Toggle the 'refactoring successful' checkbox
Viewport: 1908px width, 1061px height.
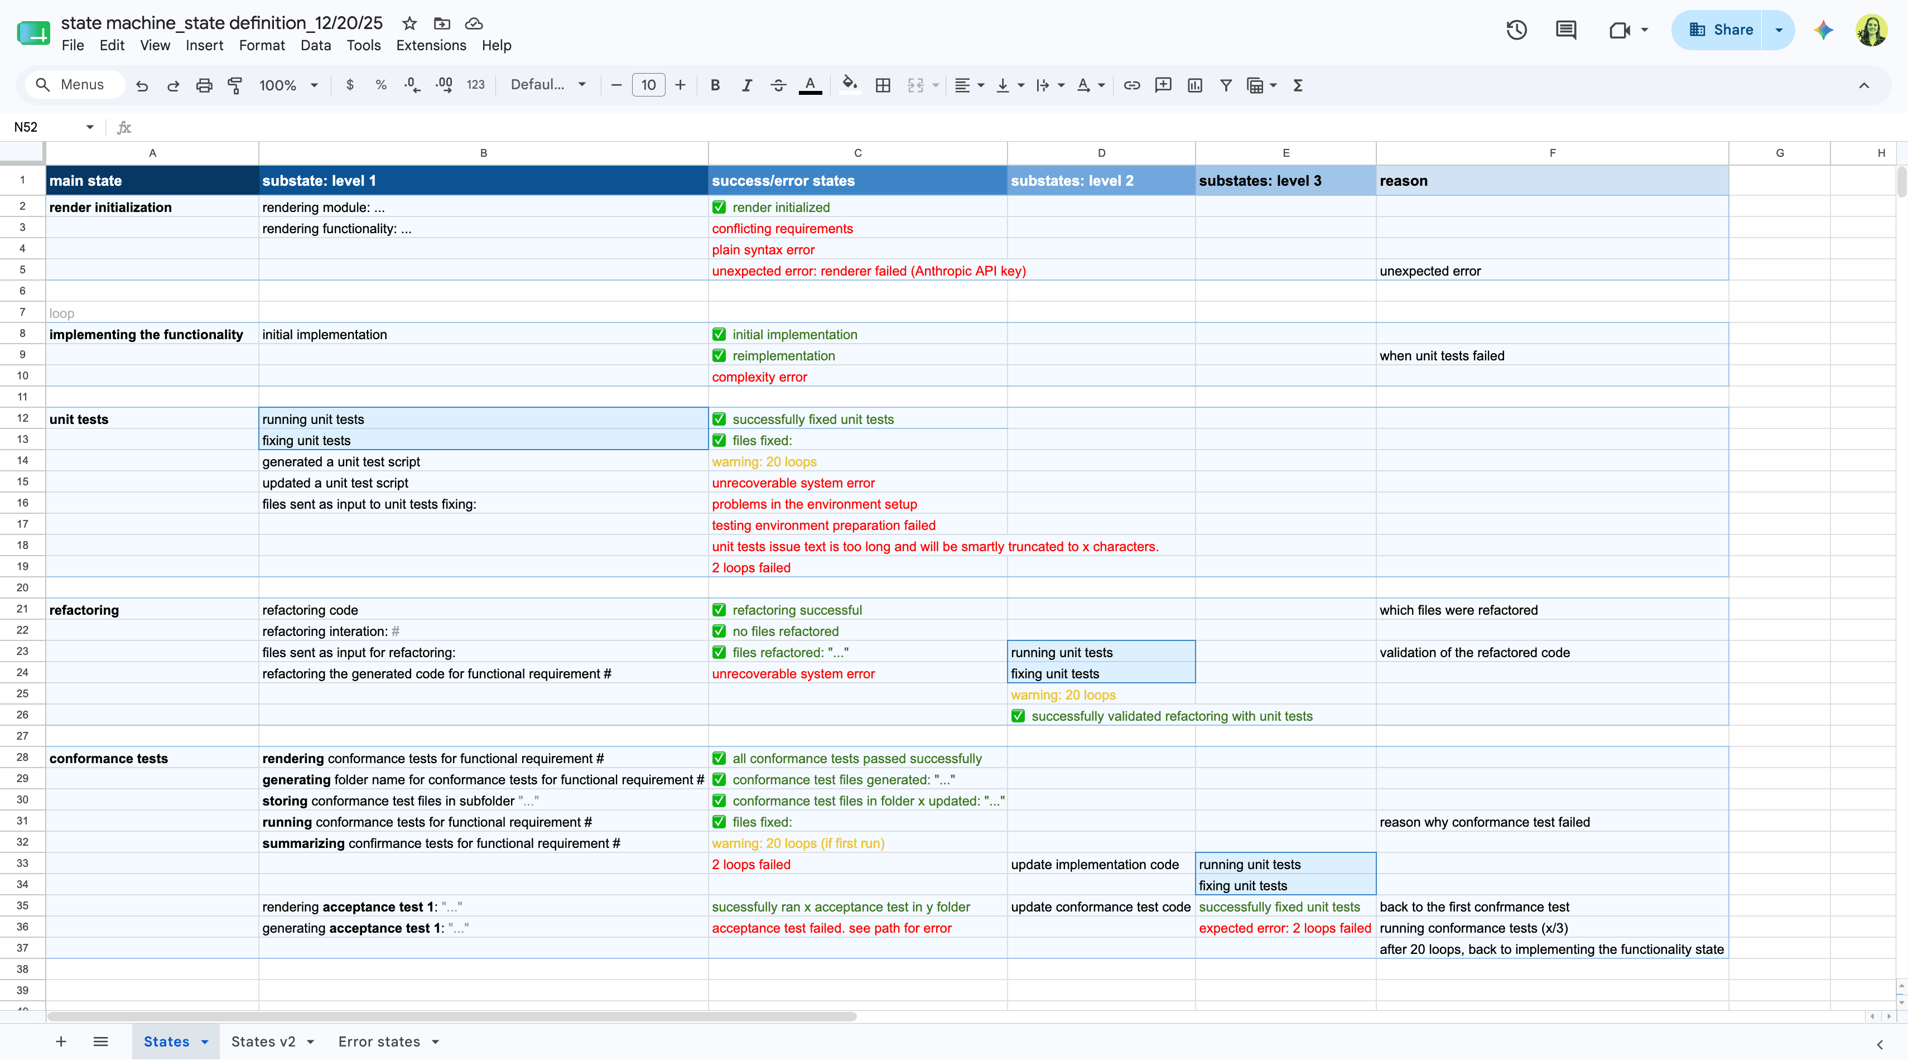pyautogui.click(x=719, y=610)
